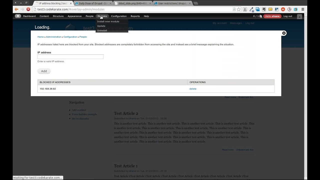Open the Chrome hamburger menu
Viewport: 320px width, 180px height.
303,9
